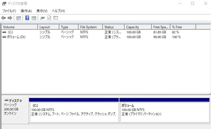Image resolution: width=211 pixels, height=129 pixels.
Task: Click the 99.90 GB free space value
Action: click(x=160, y=37)
